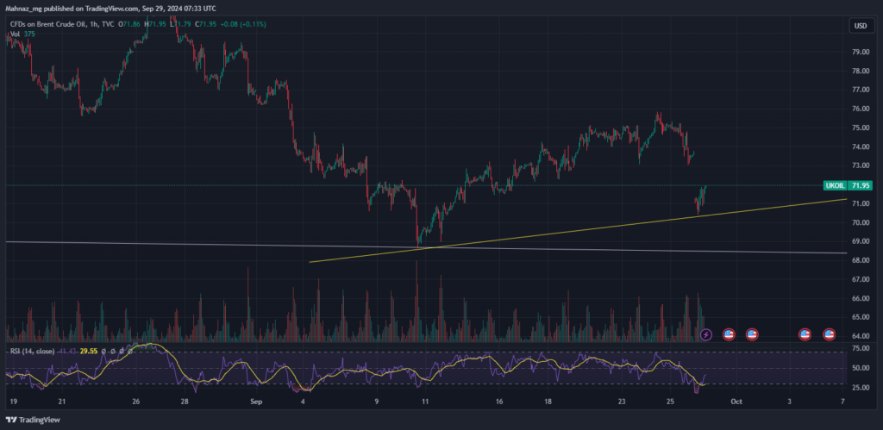Click the UKOIL 71.95 price label
Image resolution: width=883 pixels, height=430 pixels.
point(843,185)
